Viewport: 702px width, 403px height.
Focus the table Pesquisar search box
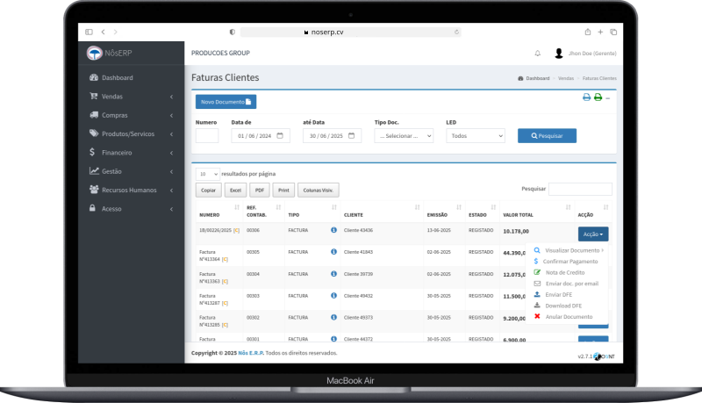click(580, 189)
